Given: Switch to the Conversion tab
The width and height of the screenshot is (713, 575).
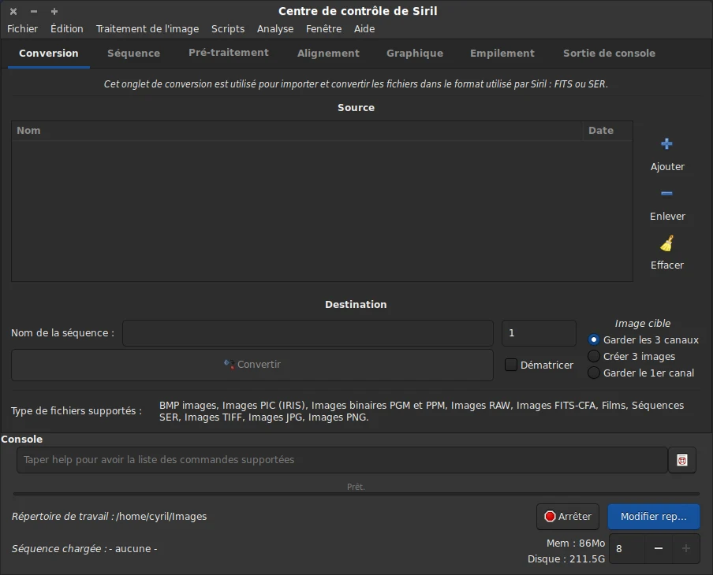Looking at the screenshot, I should click(x=49, y=53).
